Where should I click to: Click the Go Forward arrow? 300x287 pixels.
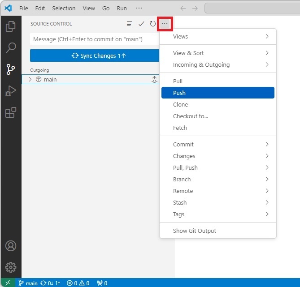195,8
